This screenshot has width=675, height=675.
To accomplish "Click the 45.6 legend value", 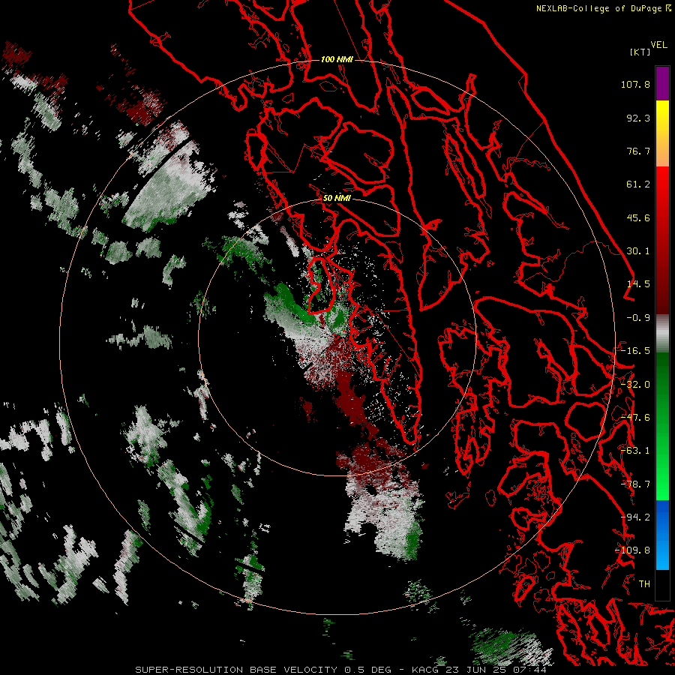I will (x=638, y=217).
